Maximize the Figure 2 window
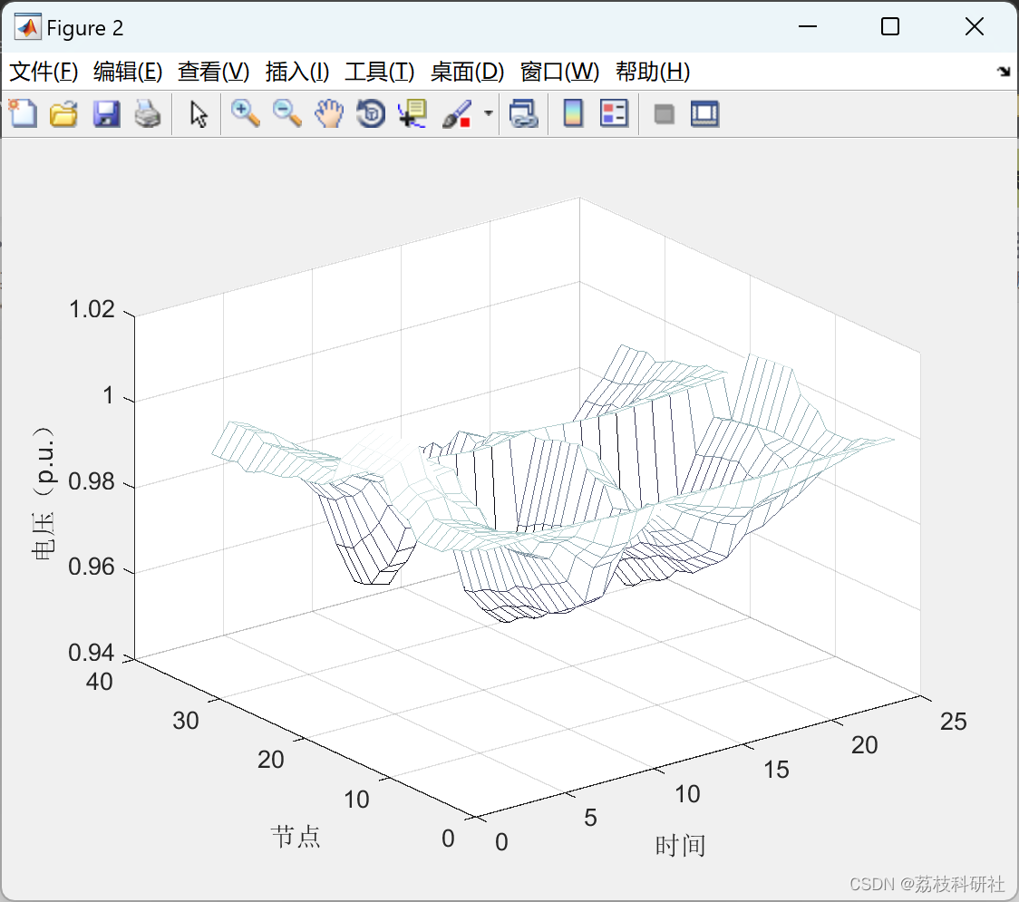The height and width of the screenshot is (902, 1019). pos(890,26)
